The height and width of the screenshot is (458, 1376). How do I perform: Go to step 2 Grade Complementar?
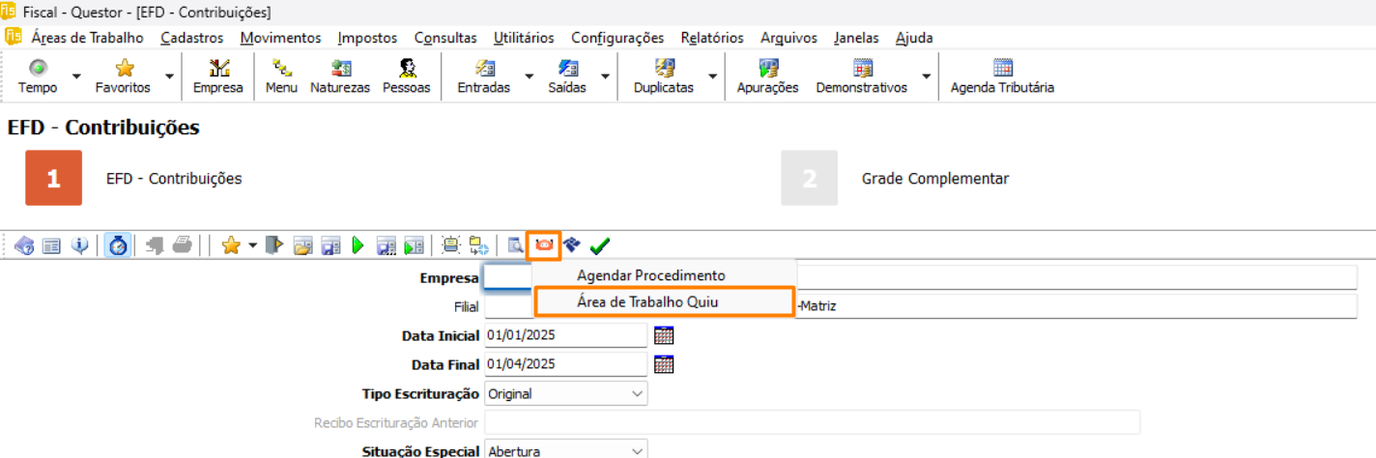click(810, 179)
